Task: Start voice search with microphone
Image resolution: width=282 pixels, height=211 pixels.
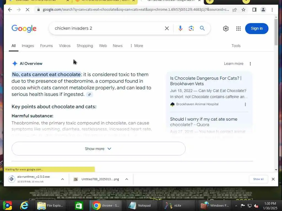Action: click(x=180, y=28)
